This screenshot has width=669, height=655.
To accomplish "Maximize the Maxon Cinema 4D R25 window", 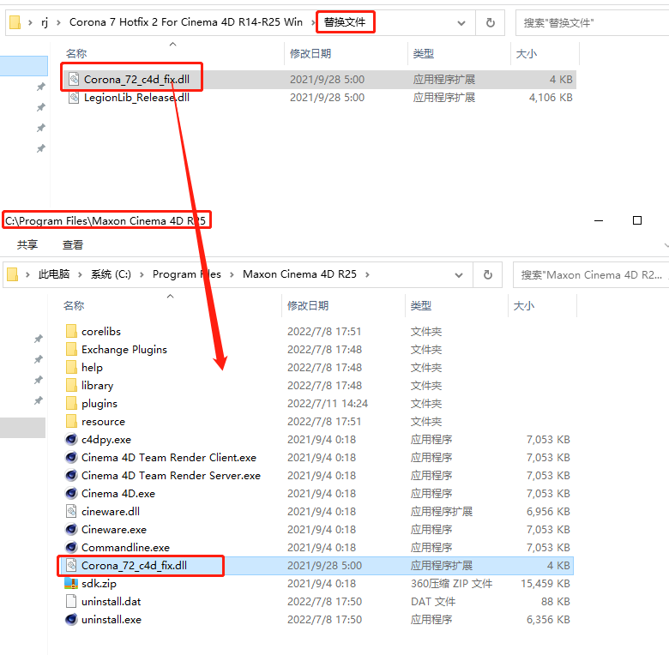I will tap(637, 220).
